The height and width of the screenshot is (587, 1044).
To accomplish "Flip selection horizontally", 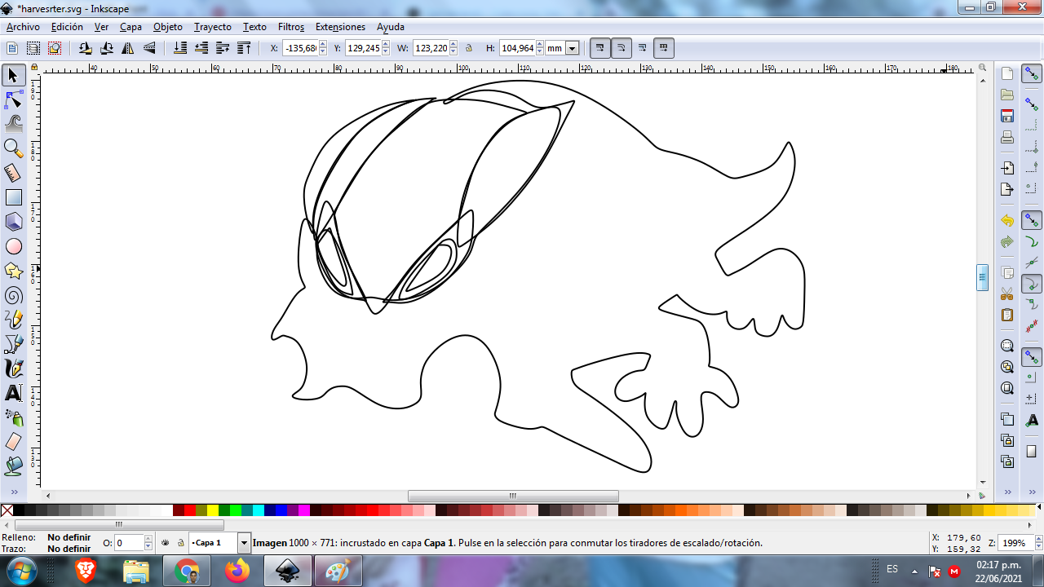I will (128, 48).
